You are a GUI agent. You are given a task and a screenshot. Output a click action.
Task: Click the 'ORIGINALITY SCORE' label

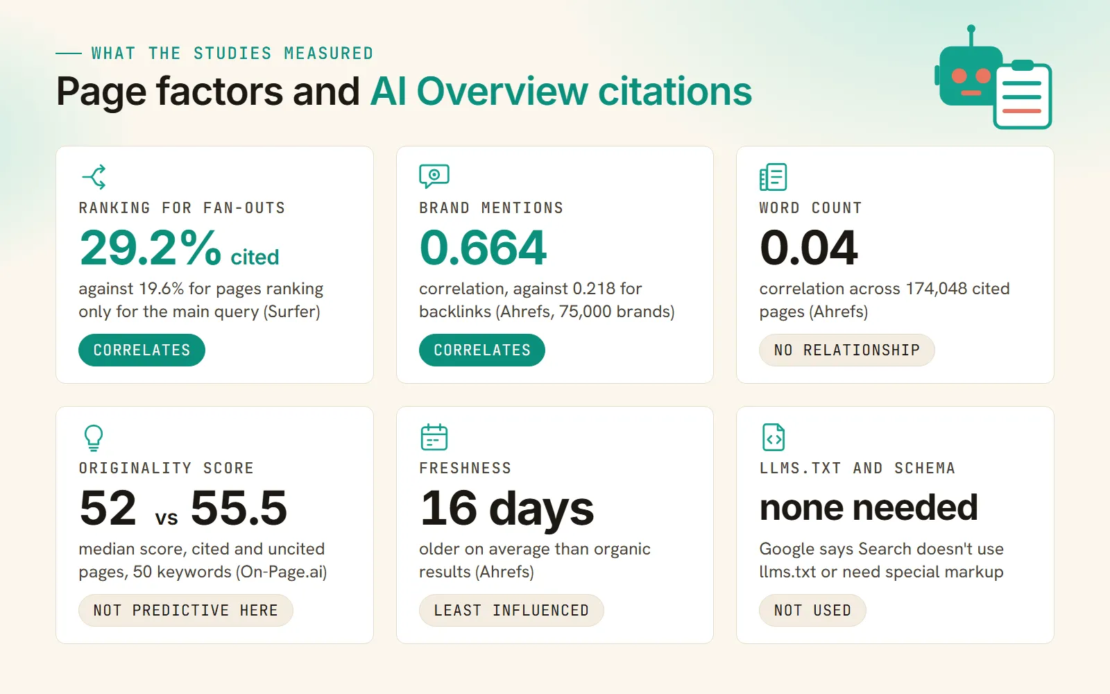(x=166, y=468)
